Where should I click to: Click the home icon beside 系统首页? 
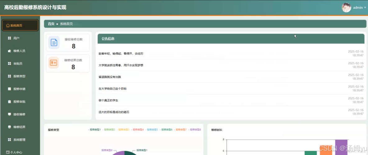click(x=8, y=25)
